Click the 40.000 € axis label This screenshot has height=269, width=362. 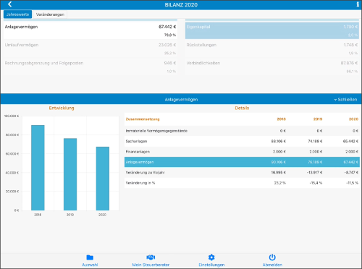click(12, 173)
